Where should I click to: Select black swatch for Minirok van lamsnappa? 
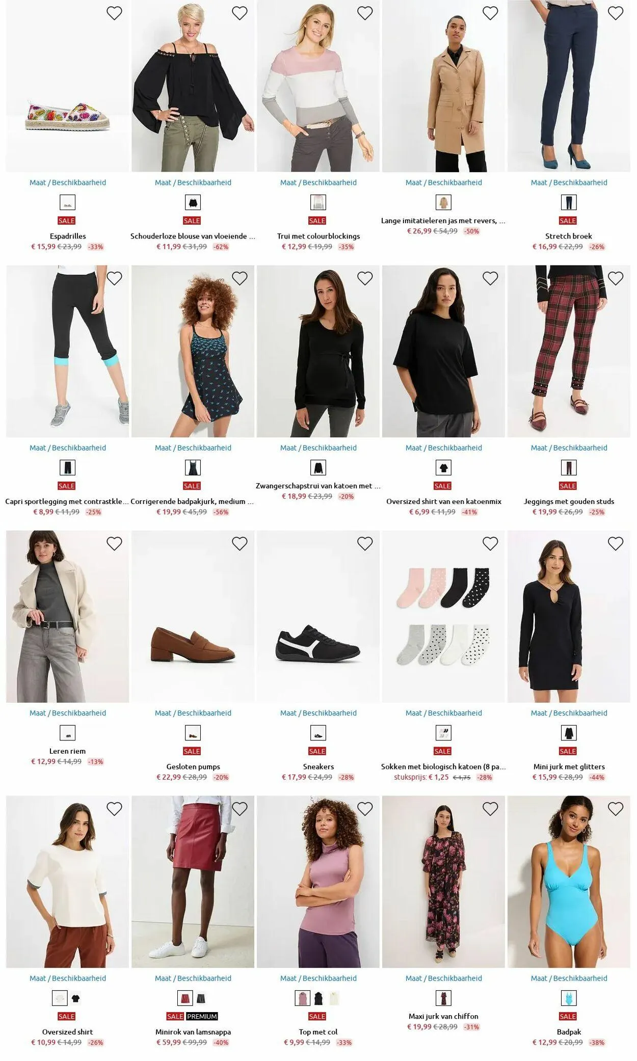(201, 998)
